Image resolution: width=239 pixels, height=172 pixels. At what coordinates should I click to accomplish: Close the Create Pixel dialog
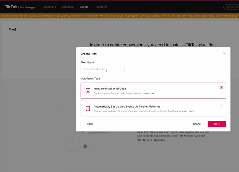(224, 53)
